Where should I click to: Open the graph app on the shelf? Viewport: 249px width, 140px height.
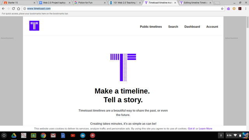pyautogui.click(x=24, y=135)
